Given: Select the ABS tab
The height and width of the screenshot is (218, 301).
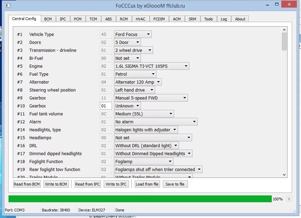Looking at the screenshot, I should coord(109,19).
